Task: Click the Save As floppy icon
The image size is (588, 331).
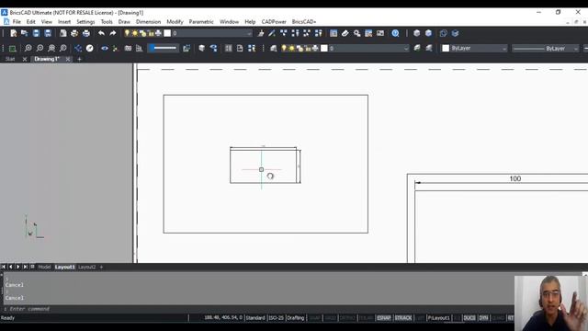Action: click(48, 33)
